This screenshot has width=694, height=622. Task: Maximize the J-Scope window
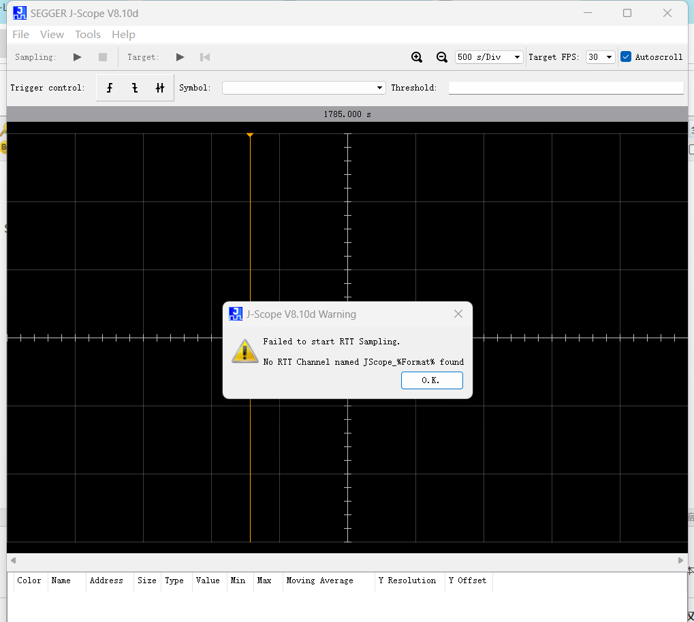[x=627, y=14]
